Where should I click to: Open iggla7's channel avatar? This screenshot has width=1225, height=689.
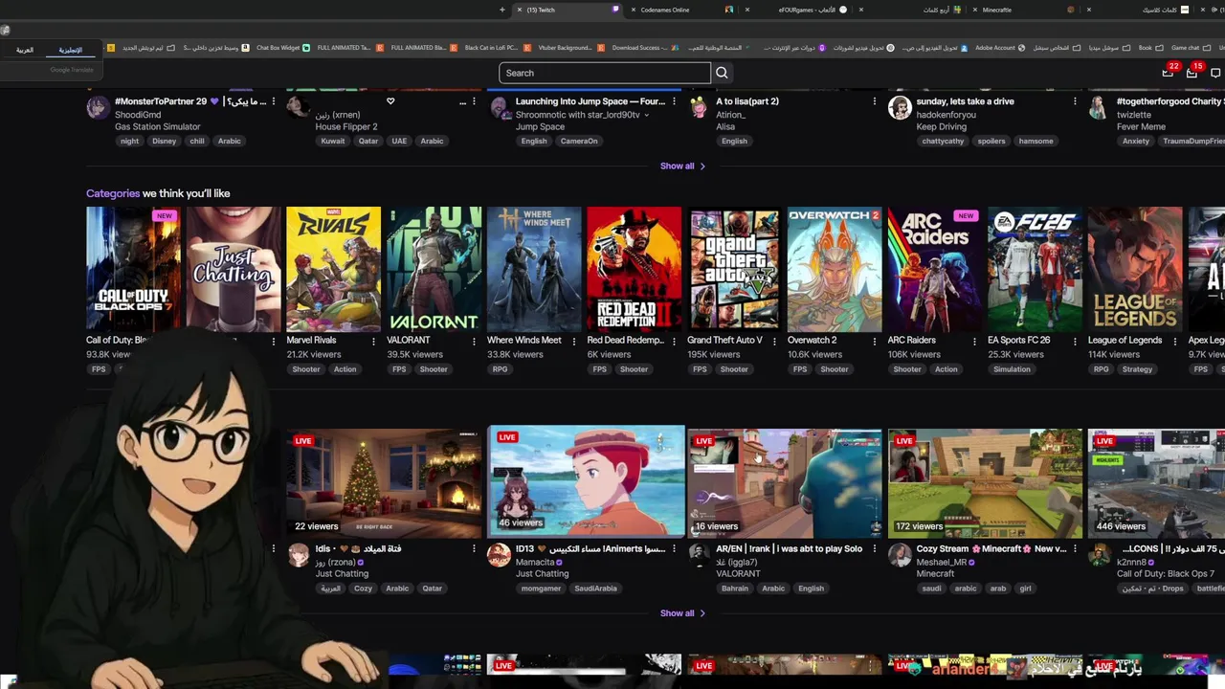[x=699, y=555]
